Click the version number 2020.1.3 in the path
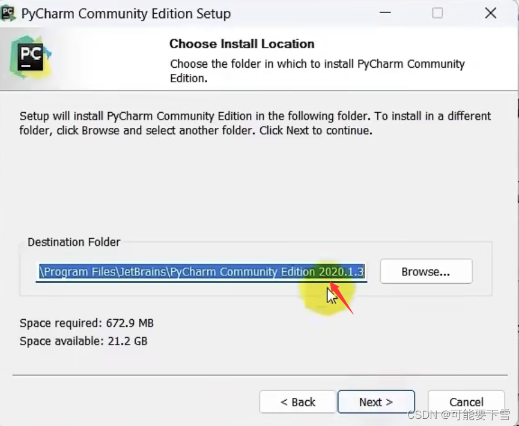Image resolution: width=519 pixels, height=426 pixels. [340, 271]
